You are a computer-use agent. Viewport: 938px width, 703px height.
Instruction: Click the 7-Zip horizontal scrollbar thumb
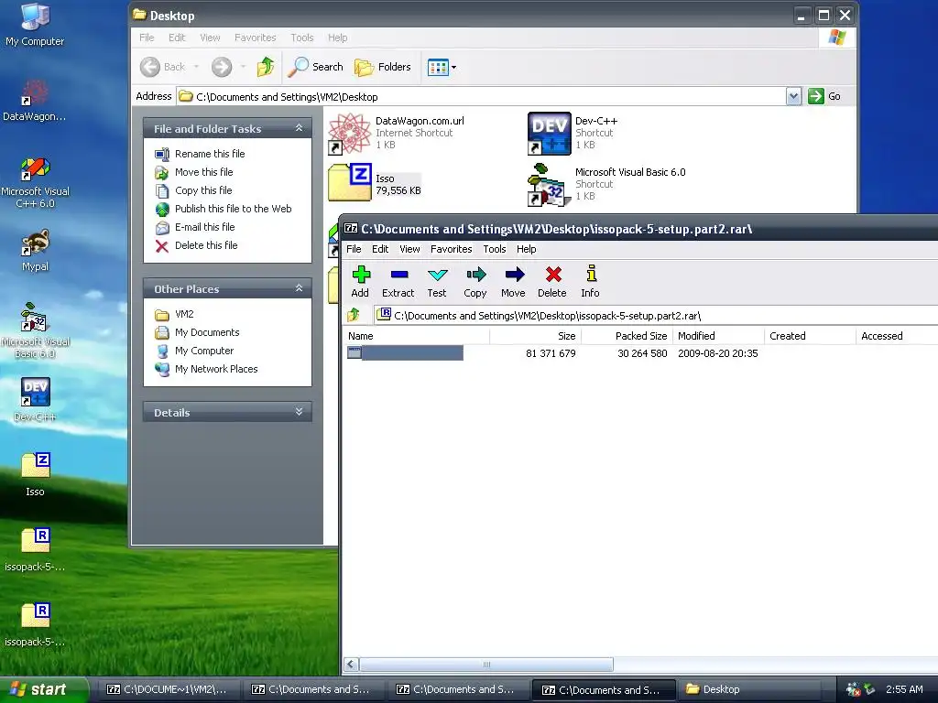click(486, 665)
